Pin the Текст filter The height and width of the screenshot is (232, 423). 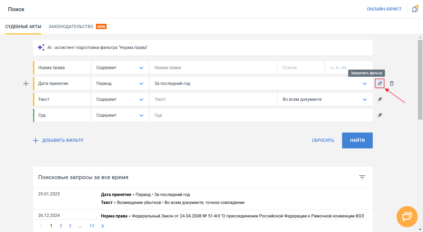[x=380, y=99]
